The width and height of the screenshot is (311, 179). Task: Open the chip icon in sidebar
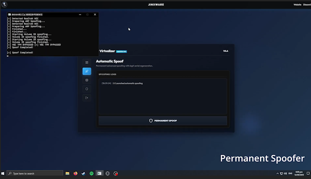click(87, 80)
